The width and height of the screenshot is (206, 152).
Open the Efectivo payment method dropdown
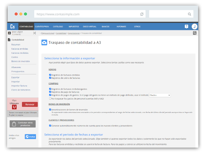click(160, 95)
